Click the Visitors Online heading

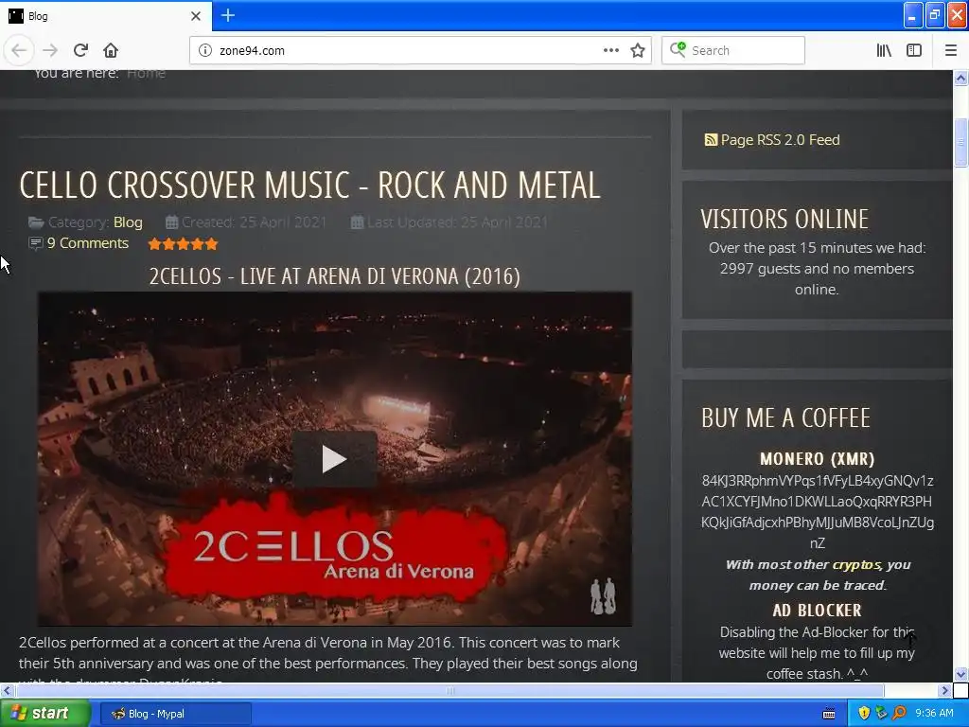point(784,220)
